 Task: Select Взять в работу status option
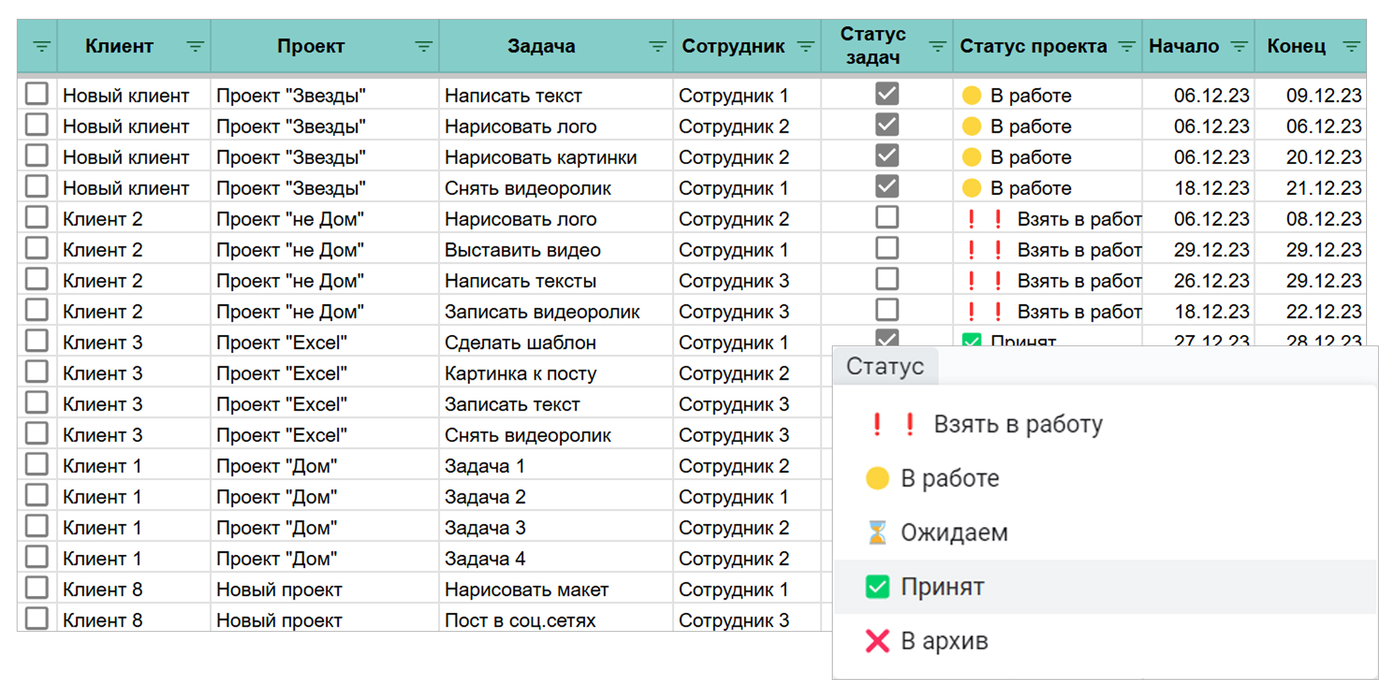tap(1105, 424)
